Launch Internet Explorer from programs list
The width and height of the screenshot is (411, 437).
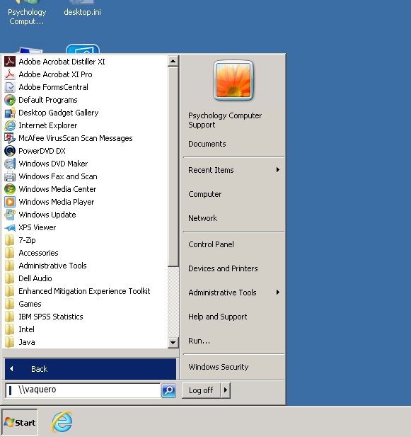(47, 125)
